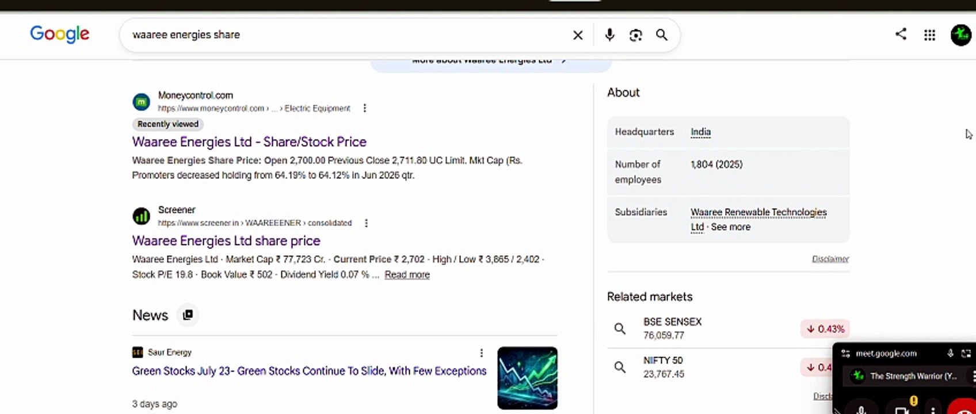Click the microphone indicator in Meet popup header
The height and width of the screenshot is (414, 976).
point(950,353)
